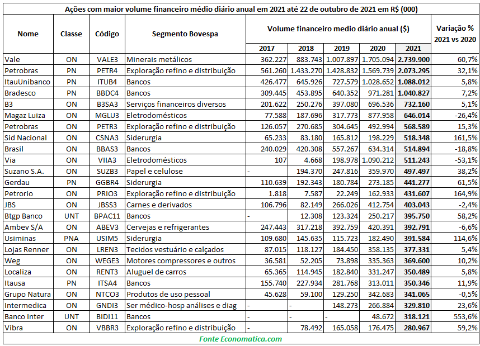This screenshot has width=480, height=346.
Task: Select the 'Usiminas' name cell
Action: tap(28, 238)
